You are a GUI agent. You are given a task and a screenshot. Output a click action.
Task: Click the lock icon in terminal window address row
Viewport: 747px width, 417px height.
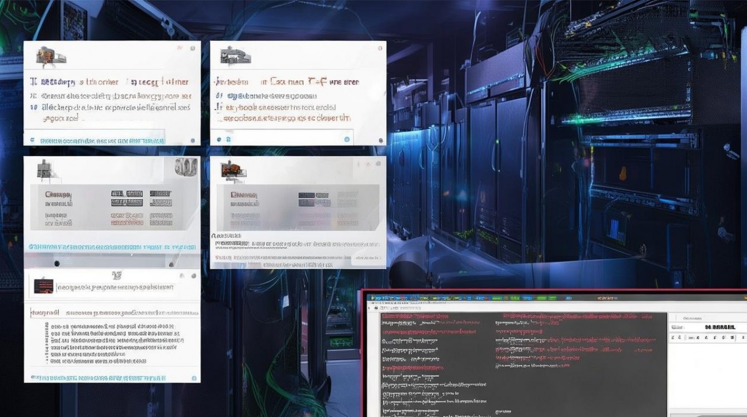point(376,307)
